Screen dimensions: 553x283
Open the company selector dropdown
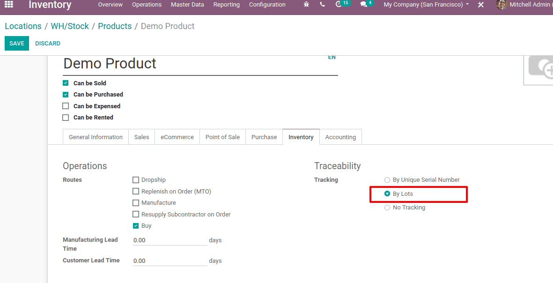click(x=426, y=5)
